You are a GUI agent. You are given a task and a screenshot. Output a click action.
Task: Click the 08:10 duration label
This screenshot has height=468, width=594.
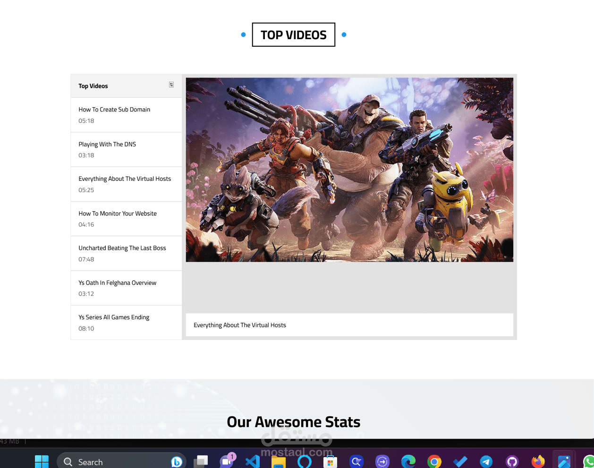point(86,328)
